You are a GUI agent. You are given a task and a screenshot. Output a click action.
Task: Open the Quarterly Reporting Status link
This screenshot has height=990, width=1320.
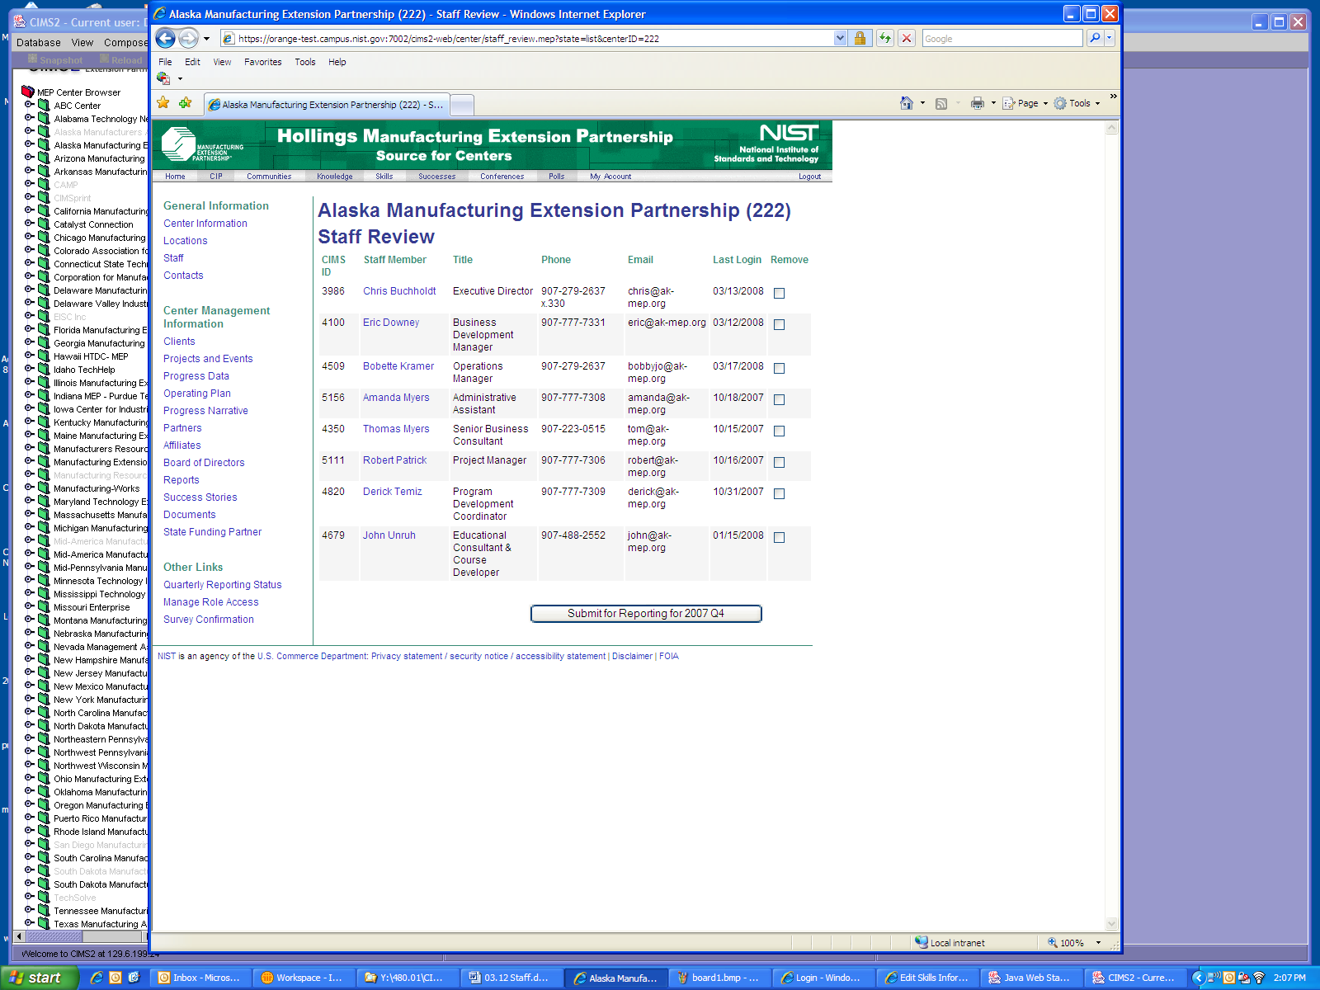pyautogui.click(x=222, y=585)
